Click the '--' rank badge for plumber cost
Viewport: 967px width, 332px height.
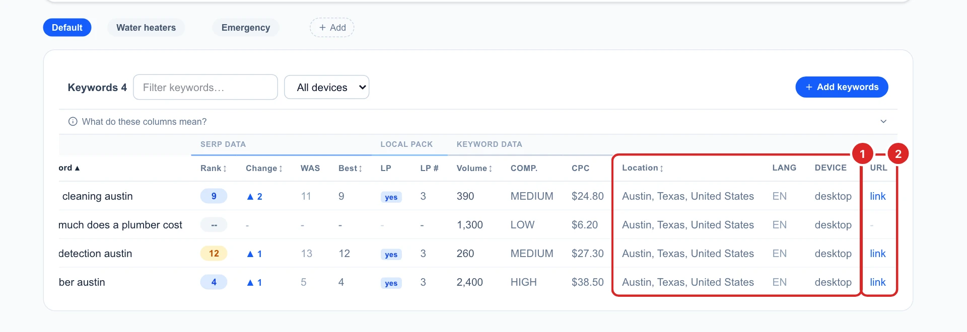click(214, 225)
